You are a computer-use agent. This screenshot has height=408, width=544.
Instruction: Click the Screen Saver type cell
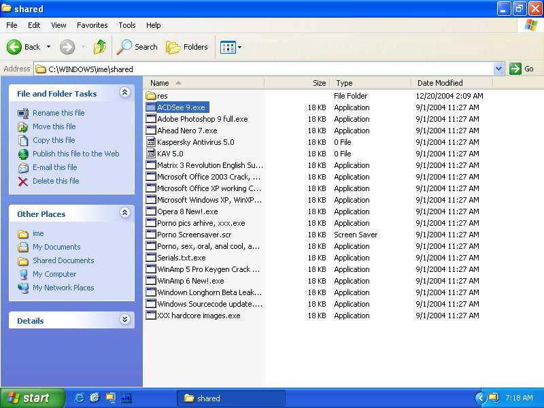pyautogui.click(x=356, y=235)
